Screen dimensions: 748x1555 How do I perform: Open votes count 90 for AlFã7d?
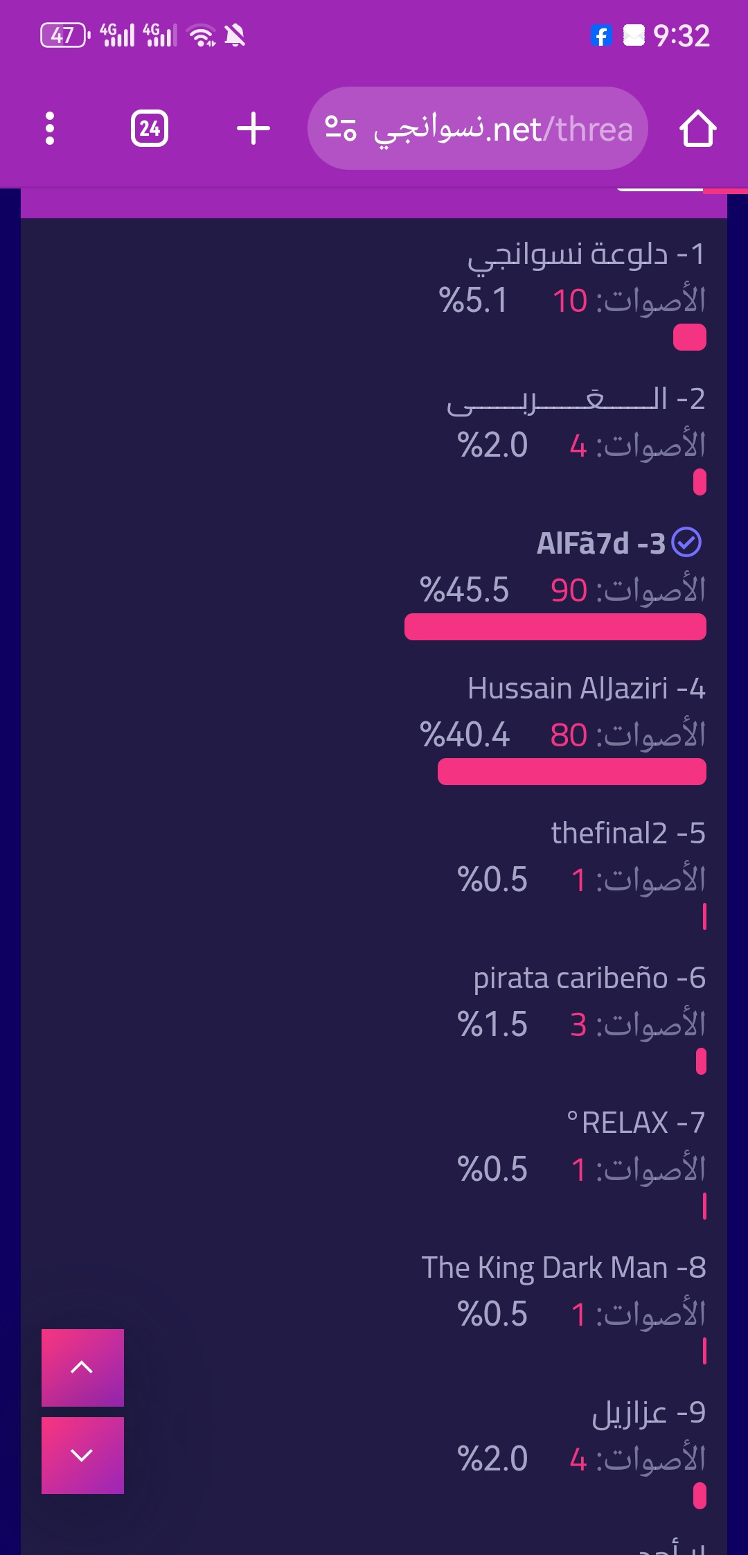(569, 590)
